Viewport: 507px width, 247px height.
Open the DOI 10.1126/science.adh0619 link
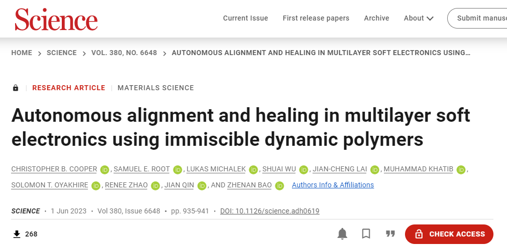270,211
